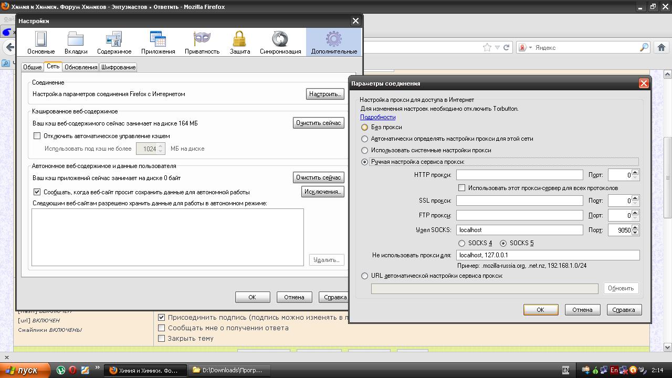Click the Firefox home button

tap(661, 47)
